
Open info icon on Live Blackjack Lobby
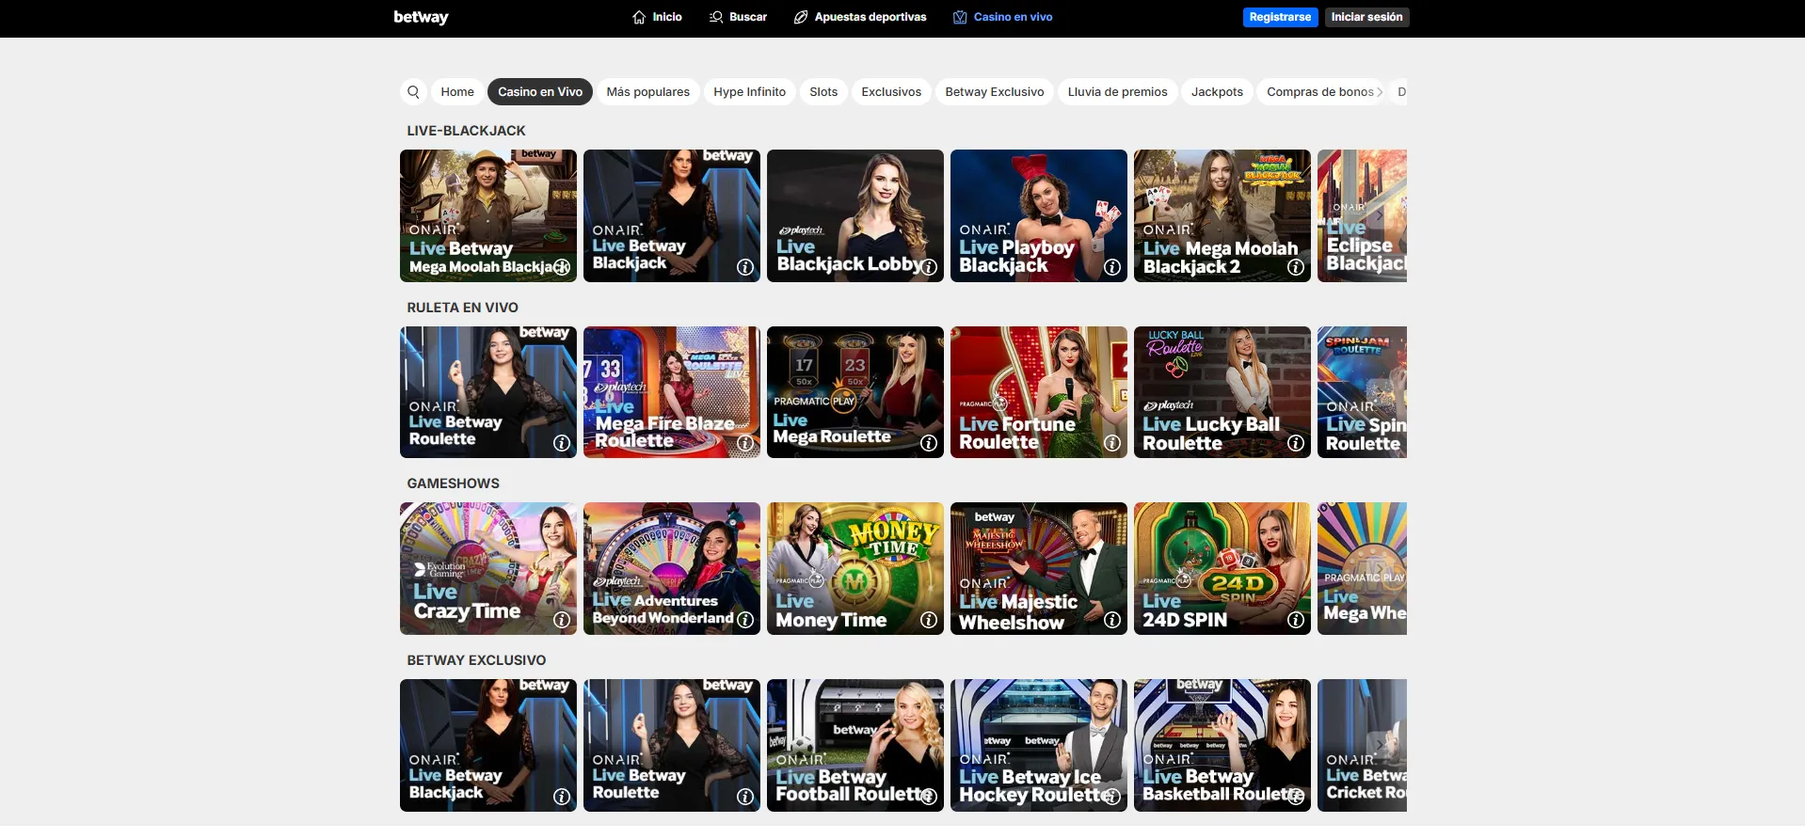(x=929, y=267)
